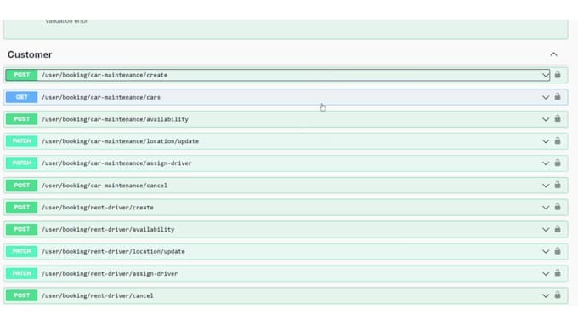The height and width of the screenshot is (326, 578).
Task: Expand car-maintenance/cars endpoint chevron
Action: pos(546,98)
